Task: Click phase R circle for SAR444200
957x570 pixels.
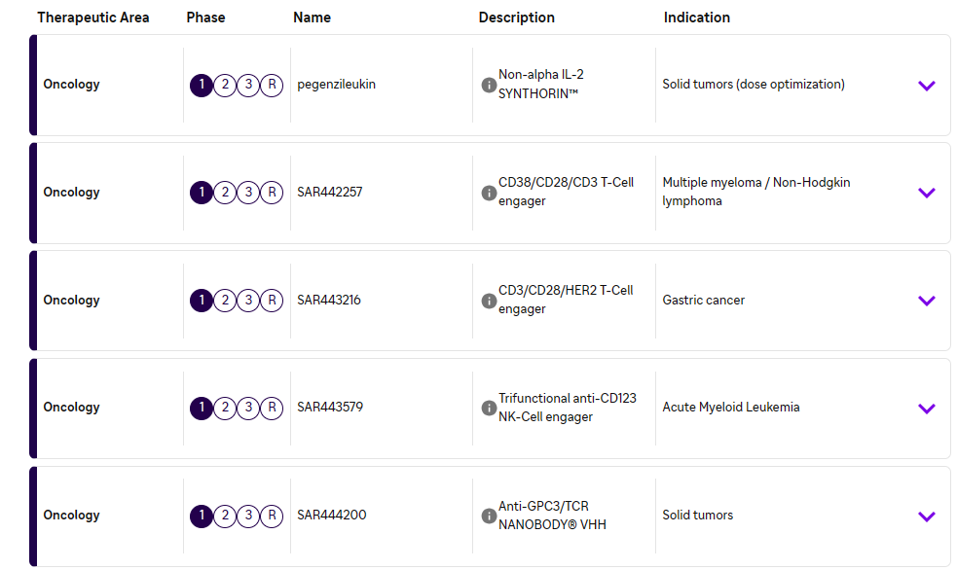Action: click(x=272, y=516)
